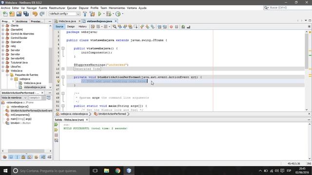Toggle Fully Qualified Names in Navigator
This screenshot has width=312, height=175.
point(36,157)
